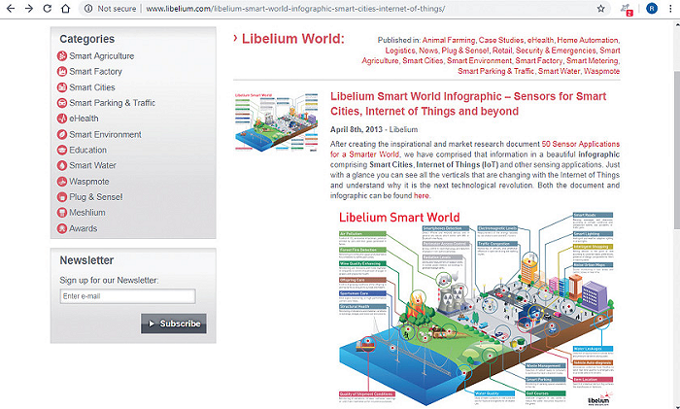Open Case Studies published-in tag

pyautogui.click(x=501, y=40)
